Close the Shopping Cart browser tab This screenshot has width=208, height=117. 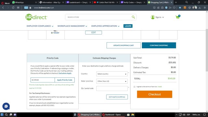(171, 2)
